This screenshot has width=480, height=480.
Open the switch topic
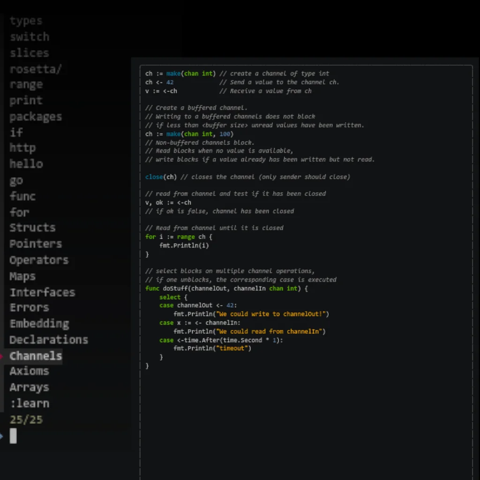[x=30, y=37]
